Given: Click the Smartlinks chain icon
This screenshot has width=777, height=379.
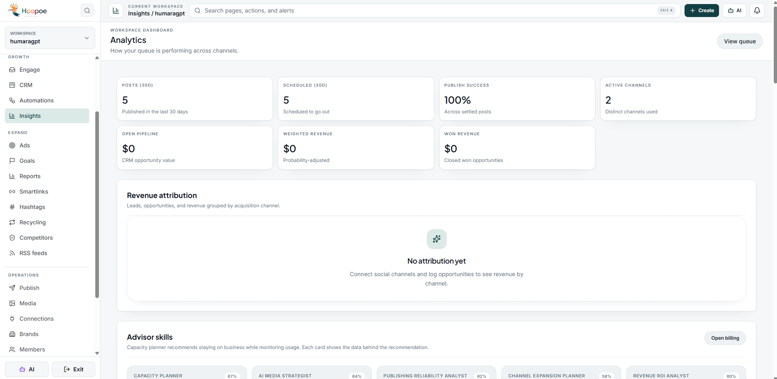Looking at the screenshot, I should click(x=12, y=192).
